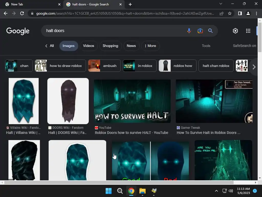This screenshot has height=197, width=262.
Task: Search by image with Google Lens
Action: 200,31
